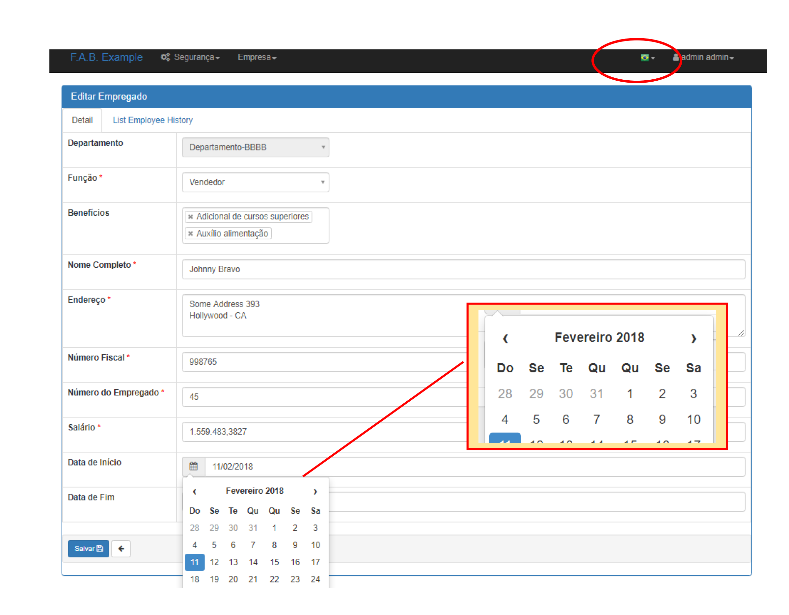Open the Empresa menu

point(257,57)
